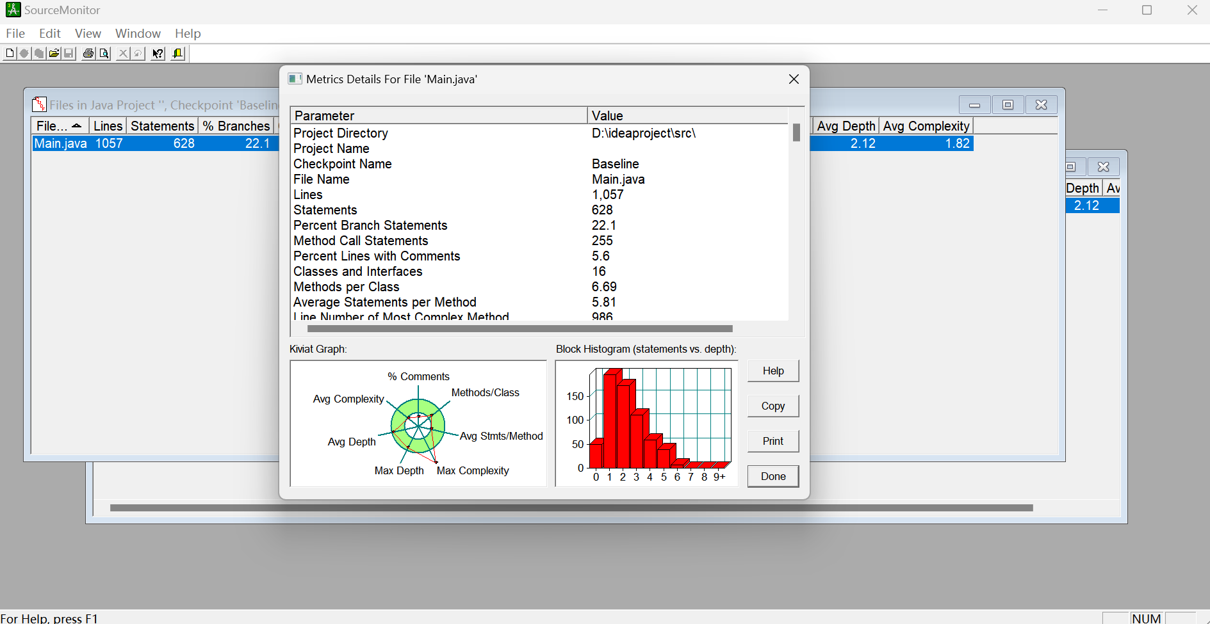Click the Exit door toolbar icon
Screen dimensions: 1210x624
178,54
